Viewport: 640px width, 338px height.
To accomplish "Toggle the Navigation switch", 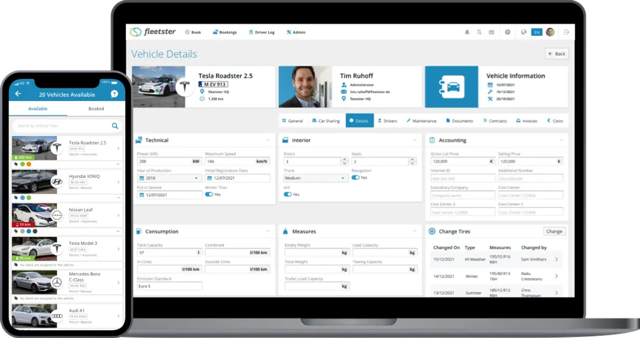I will (355, 178).
